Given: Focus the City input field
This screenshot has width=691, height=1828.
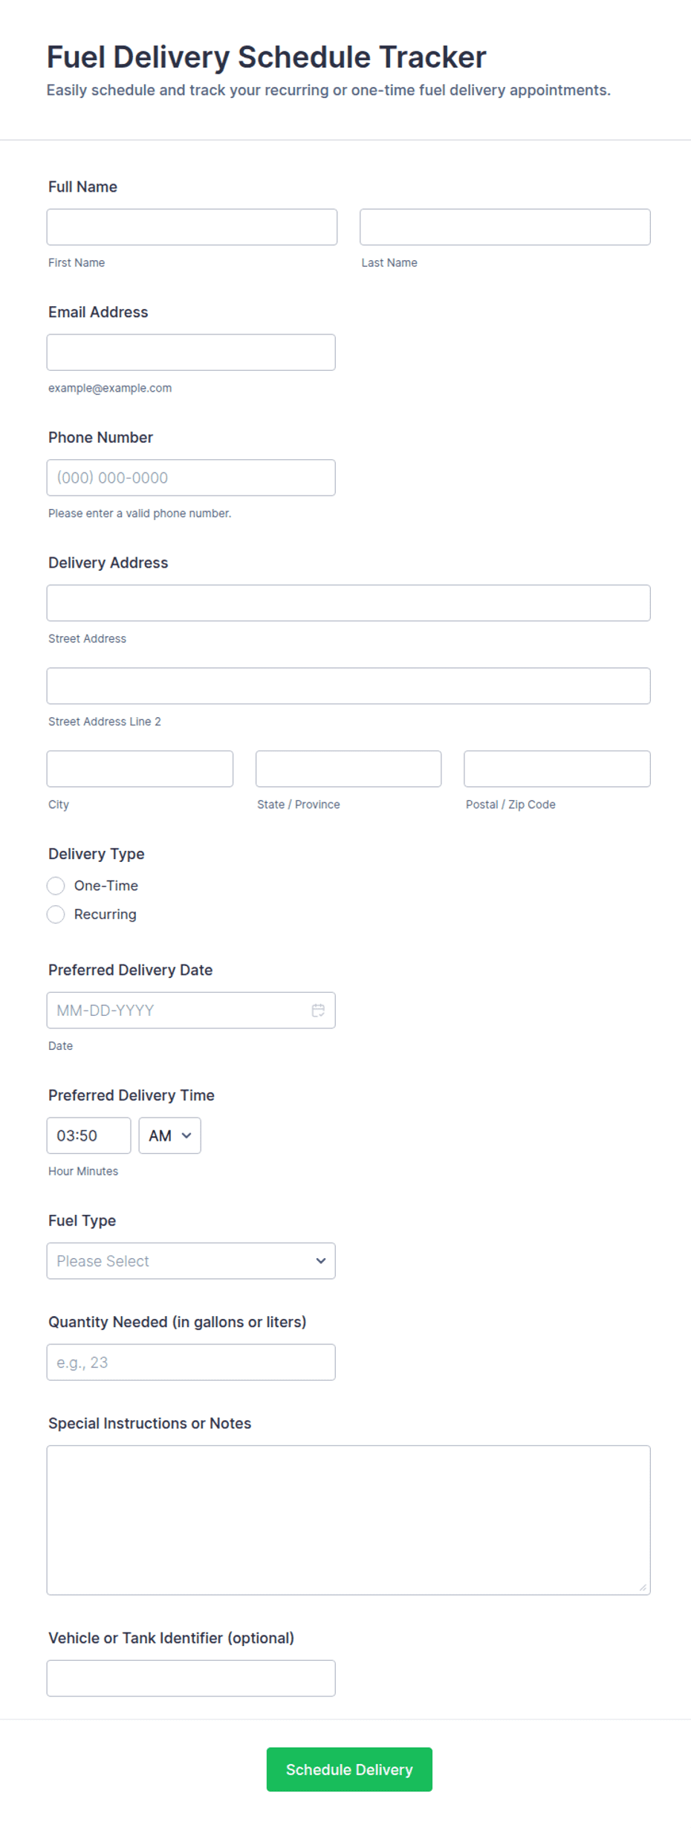Looking at the screenshot, I should [140, 768].
